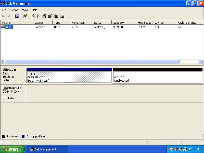
Task: Click the 'Healthy (S...' status cell
Action: point(101,27)
